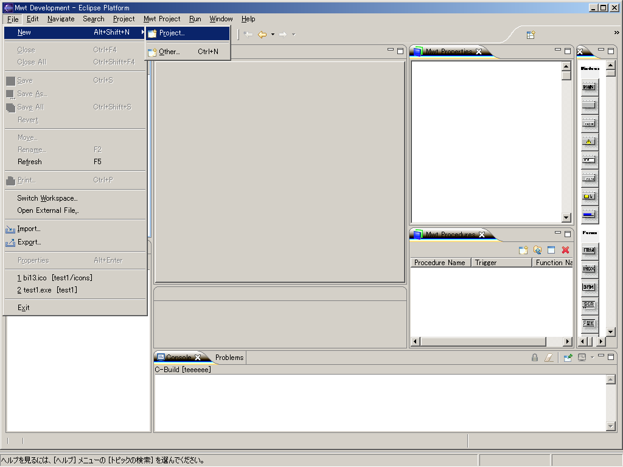Click the red X delete procedure icon
Screen dimensions: 623x467
pos(565,250)
